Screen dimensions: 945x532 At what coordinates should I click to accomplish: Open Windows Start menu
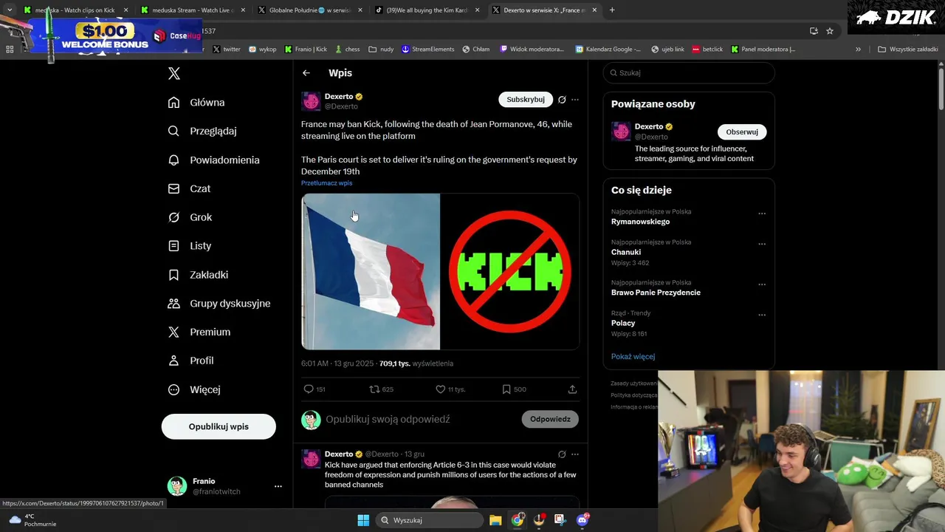click(x=363, y=520)
